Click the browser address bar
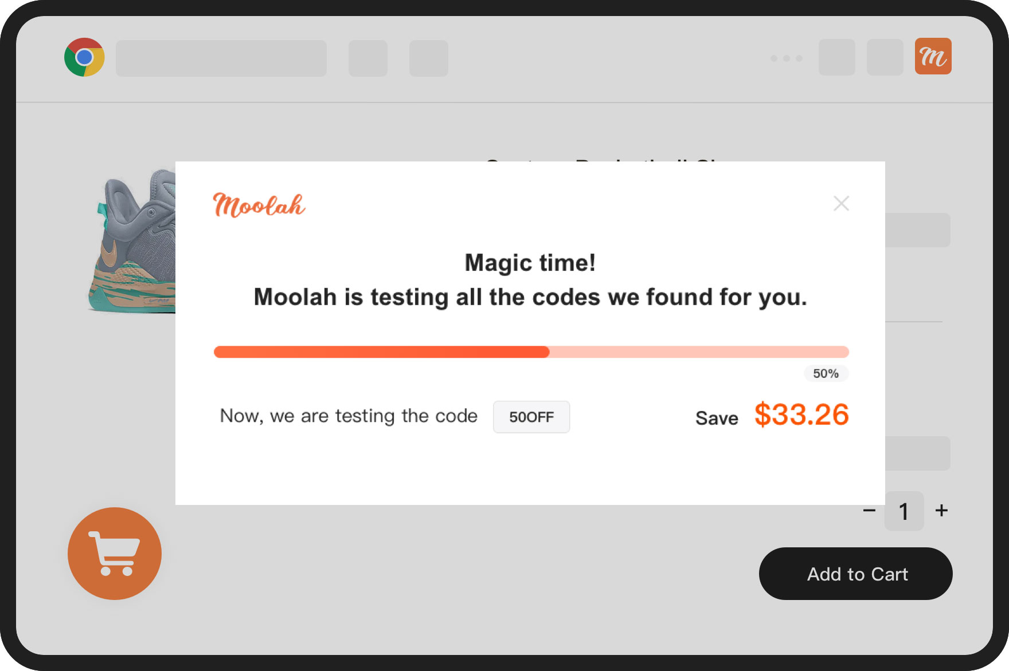The width and height of the screenshot is (1009, 671). pos(221,58)
